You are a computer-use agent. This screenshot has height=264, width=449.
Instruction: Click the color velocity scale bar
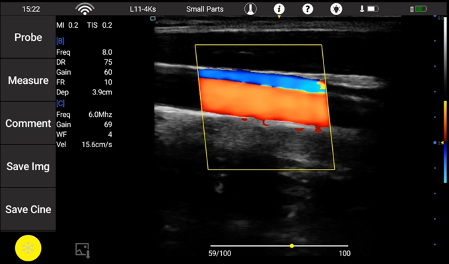(445, 141)
